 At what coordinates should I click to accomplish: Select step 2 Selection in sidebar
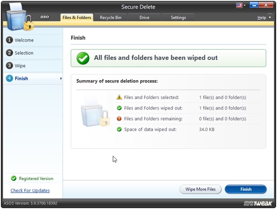point(33,53)
